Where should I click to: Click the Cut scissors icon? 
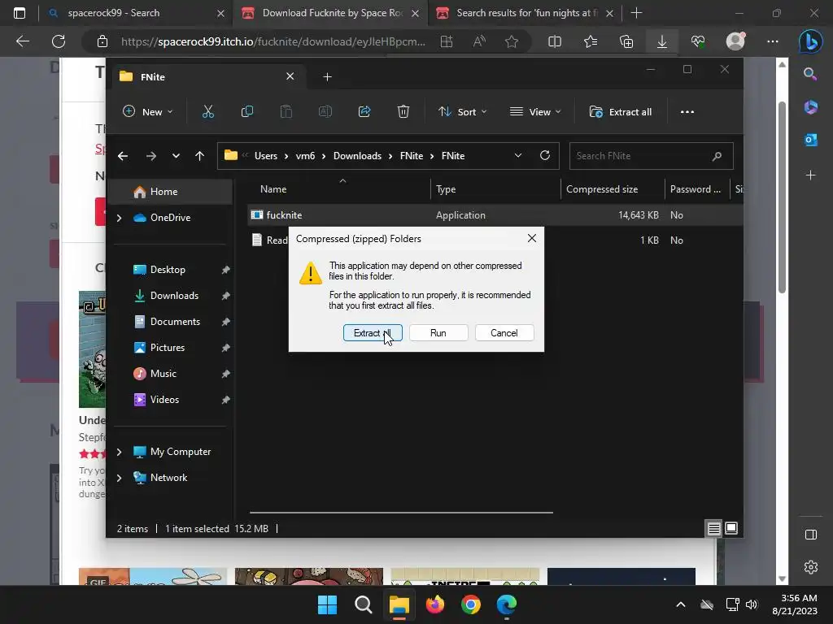tap(208, 112)
